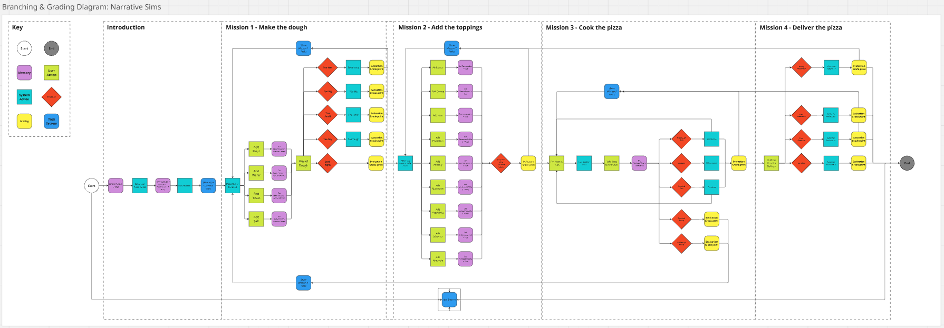Image resolution: width=944 pixels, height=328 pixels.
Task: Click the Knead Dough node
Action: [303, 163]
